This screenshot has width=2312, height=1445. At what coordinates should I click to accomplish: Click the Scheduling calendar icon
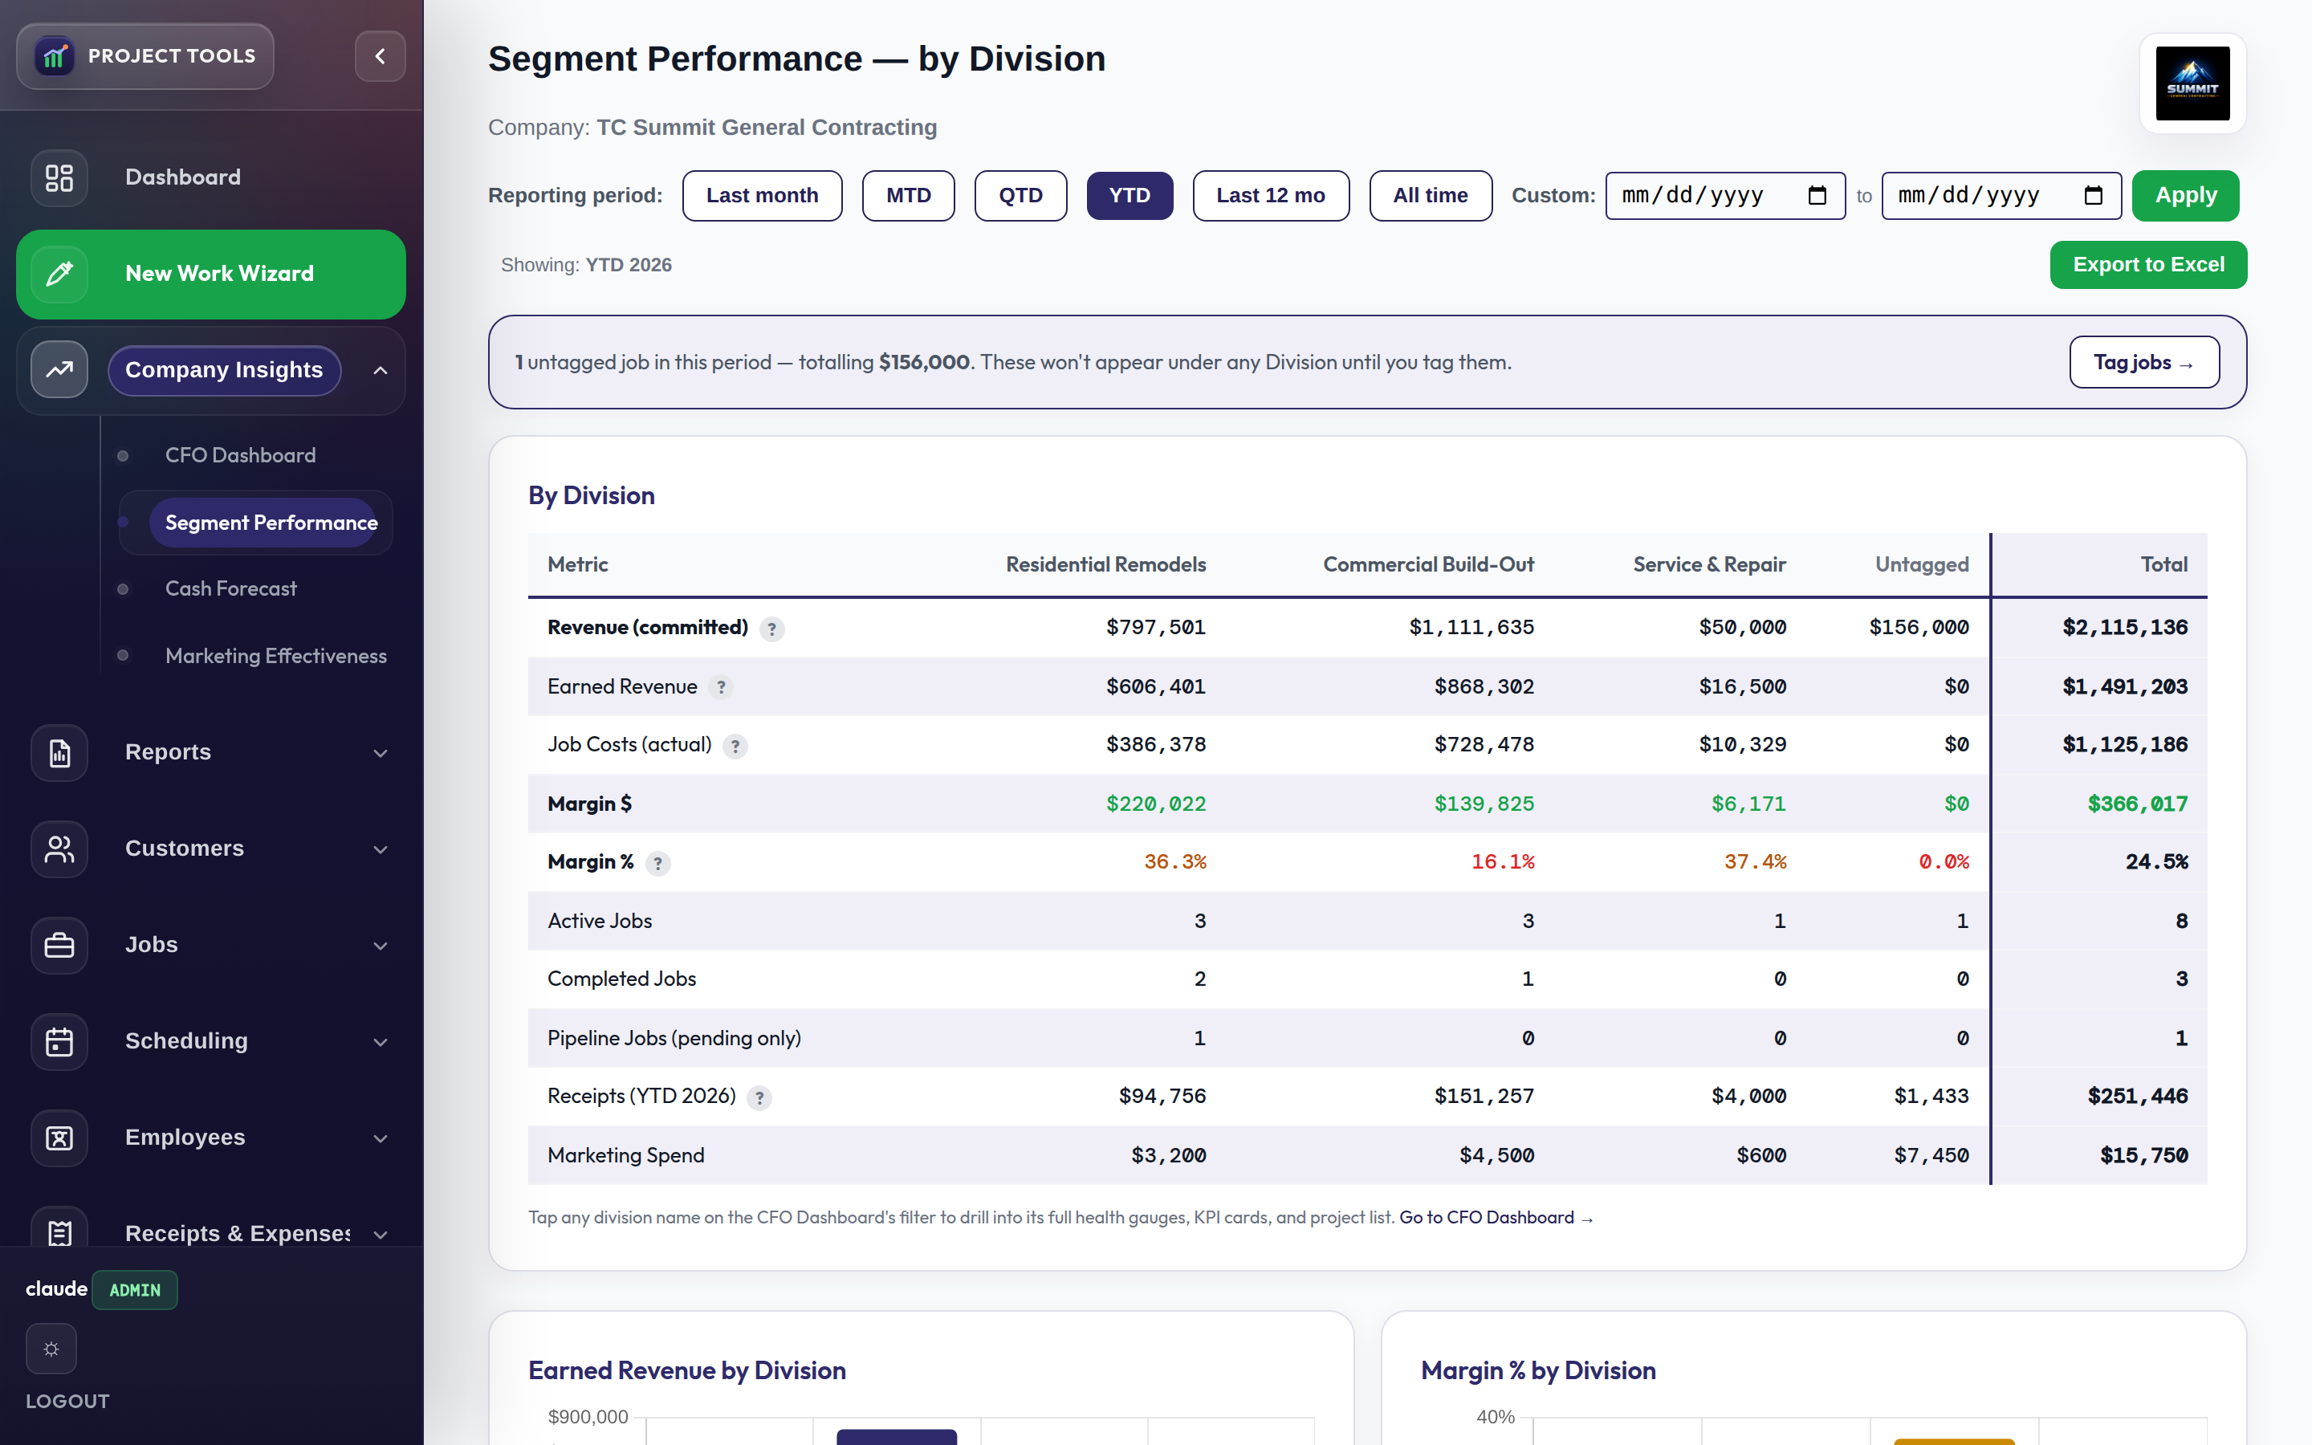(59, 1042)
